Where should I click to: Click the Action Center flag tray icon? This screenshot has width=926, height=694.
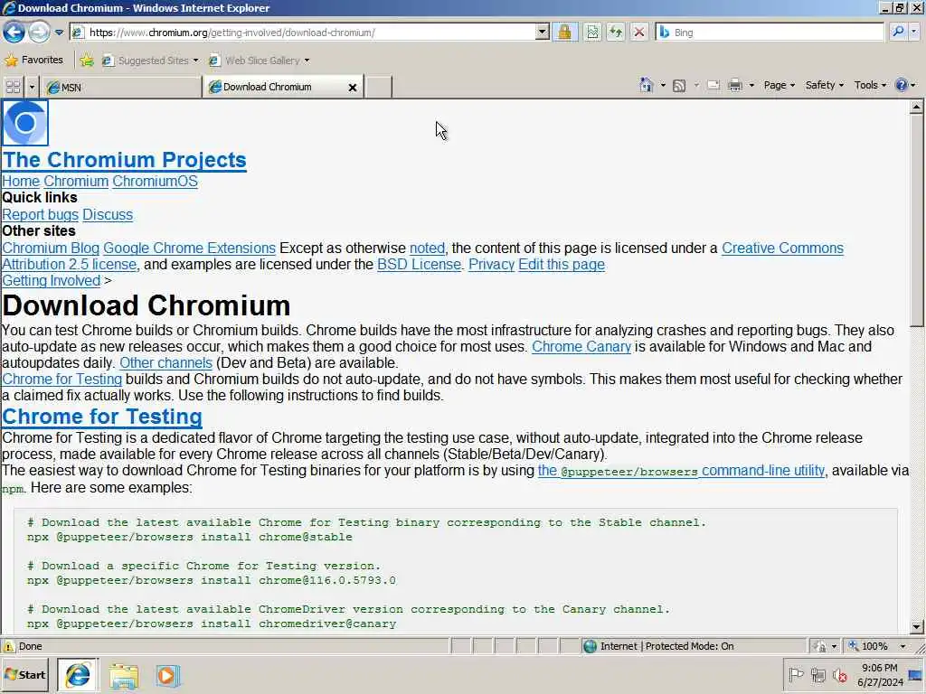(x=797, y=674)
